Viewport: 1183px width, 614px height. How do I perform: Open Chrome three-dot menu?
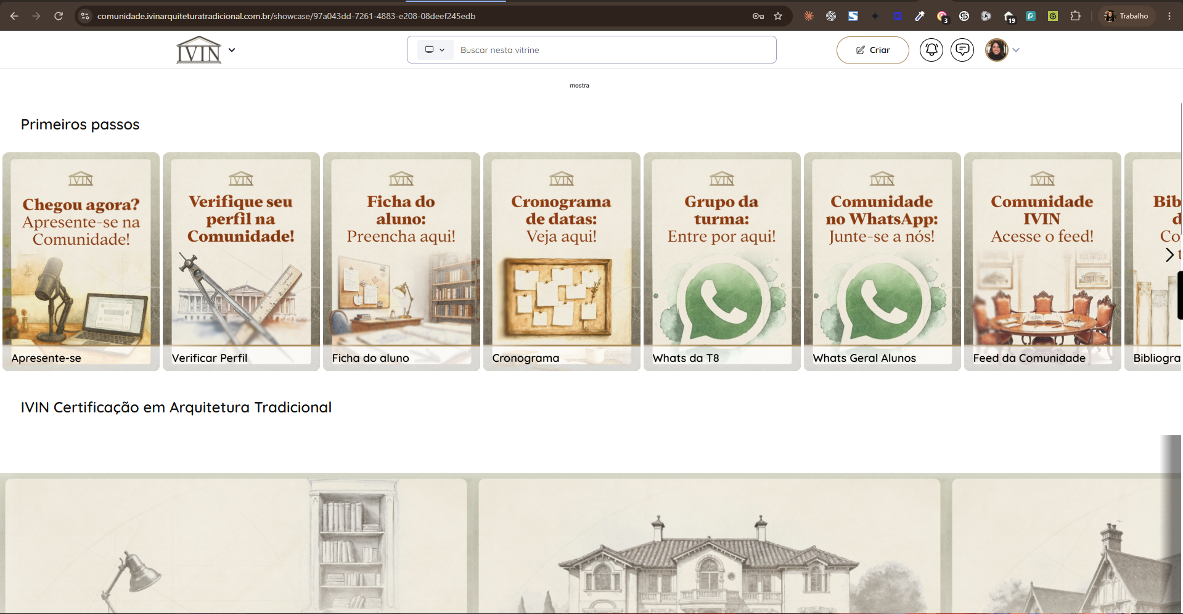click(x=1169, y=16)
